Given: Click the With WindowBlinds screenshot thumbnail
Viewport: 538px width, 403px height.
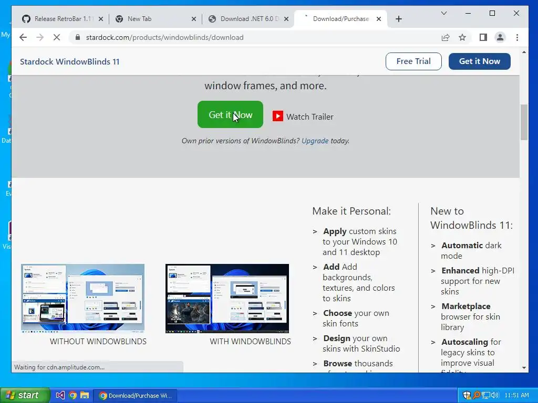Looking at the screenshot, I should 227,298.
